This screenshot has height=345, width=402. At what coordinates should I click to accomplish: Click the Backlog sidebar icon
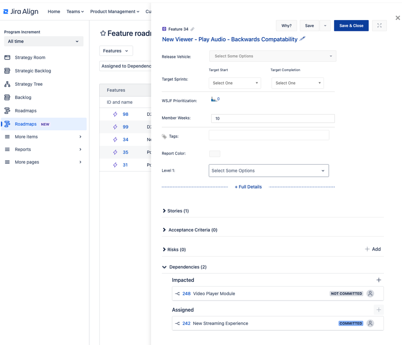pyautogui.click(x=7, y=97)
